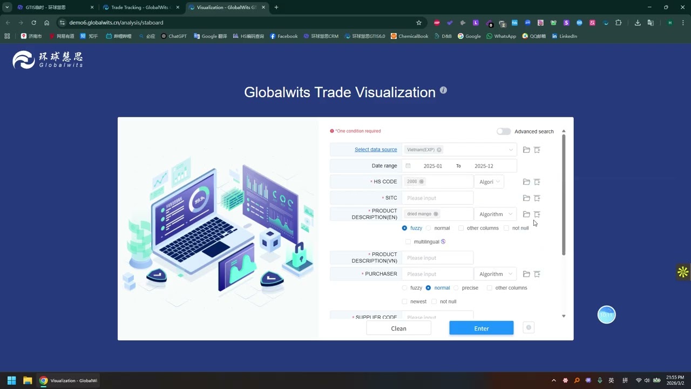This screenshot has height=389, width=691.
Task: Switch to Trade Tracking - GlobalWits tab
Action: (141, 8)
